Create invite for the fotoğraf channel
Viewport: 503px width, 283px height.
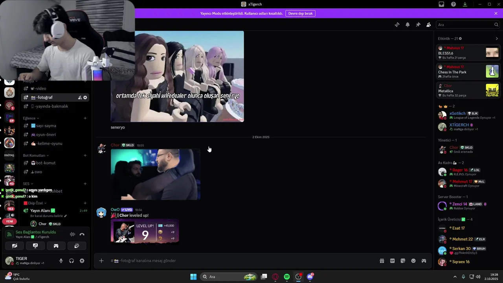(x=80, y=97)
